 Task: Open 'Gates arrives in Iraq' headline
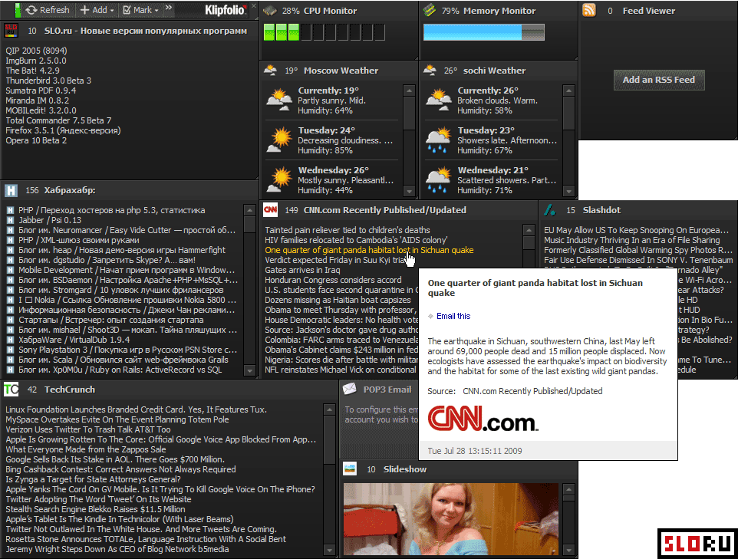click(x=302, y=270)
